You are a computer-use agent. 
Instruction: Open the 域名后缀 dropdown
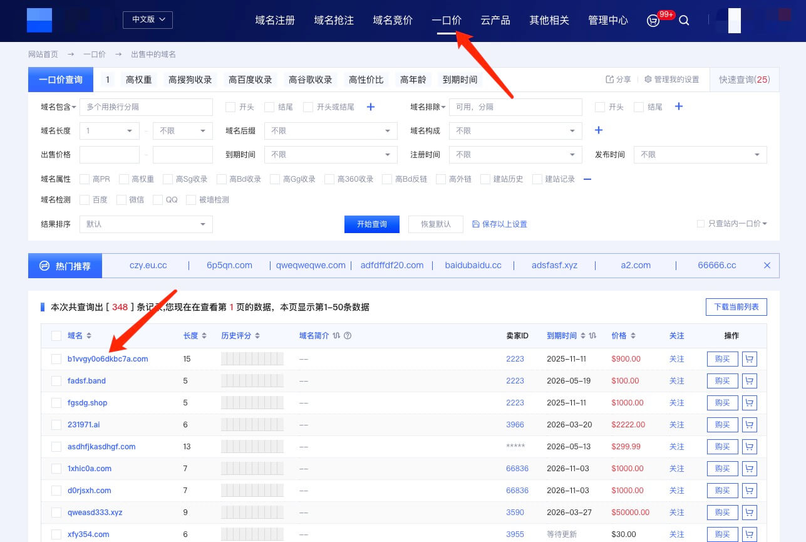pos(331,131)
